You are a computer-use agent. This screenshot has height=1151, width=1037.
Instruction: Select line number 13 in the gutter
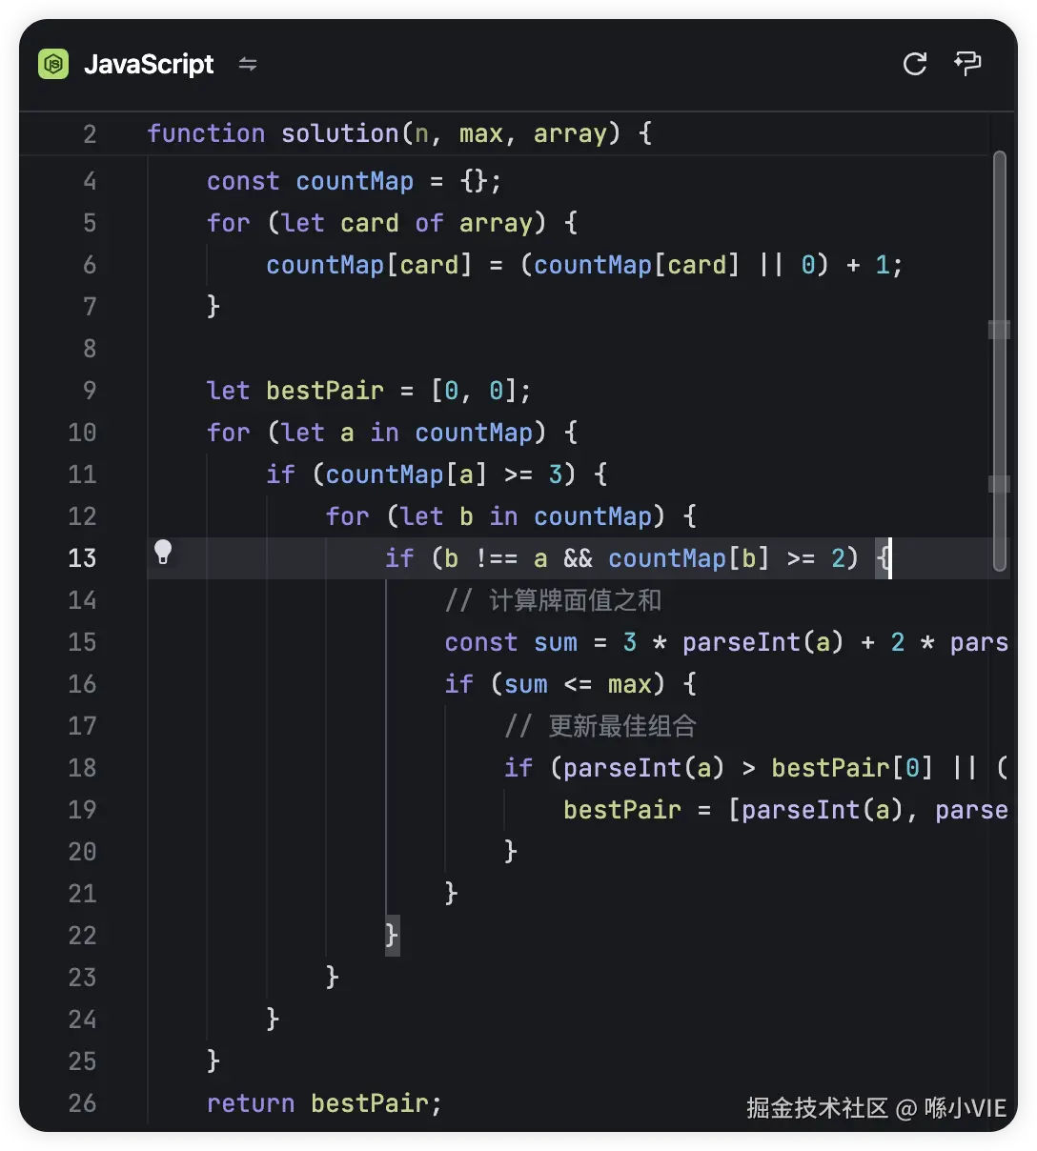point(82,558)
